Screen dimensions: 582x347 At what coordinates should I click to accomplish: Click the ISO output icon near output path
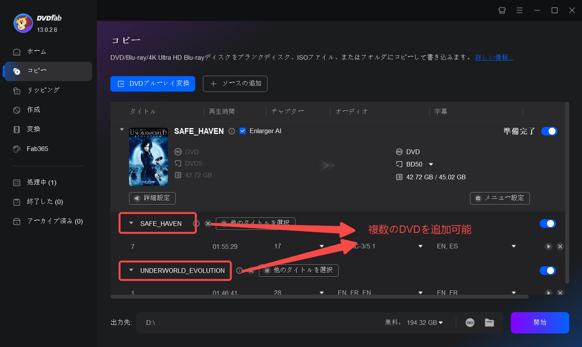click(470, 323)
